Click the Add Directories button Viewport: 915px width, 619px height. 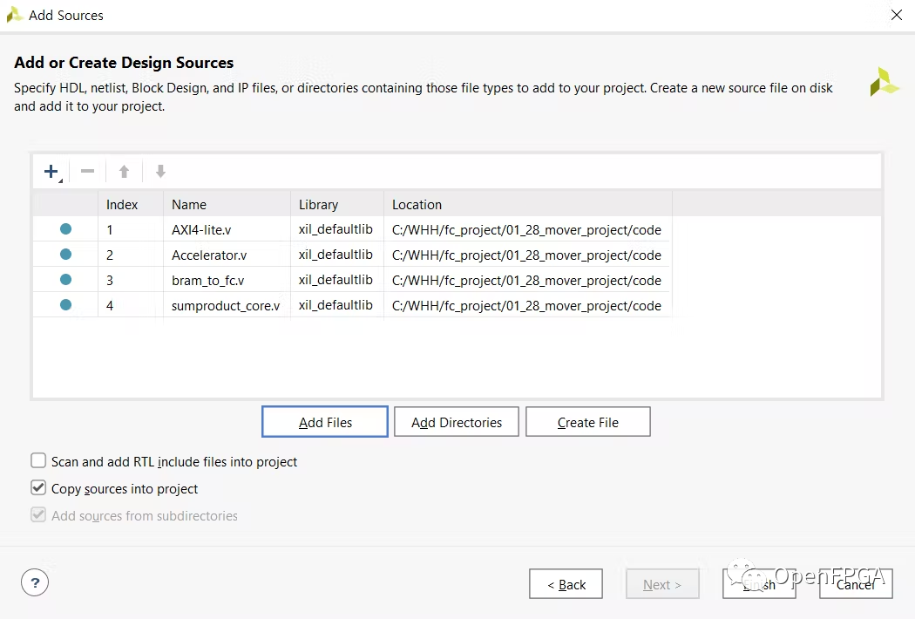(457, 422)
